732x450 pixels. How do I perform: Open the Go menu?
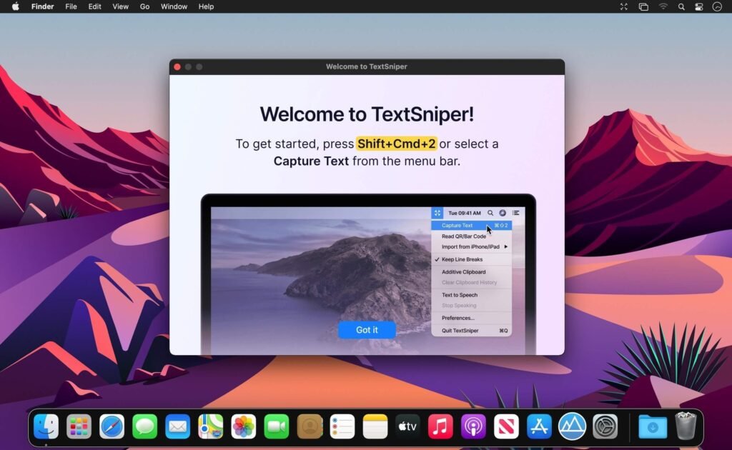(x=144, y=6)
